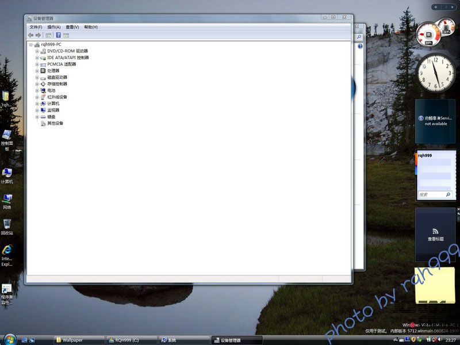
Task: Click the sidebar add gadget plus button
Action: [435, 7]
